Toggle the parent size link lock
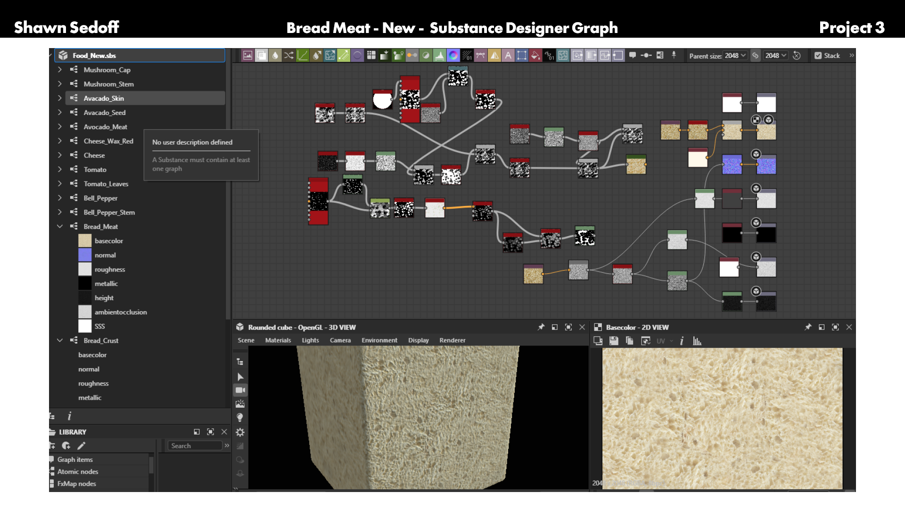905x509 pixels. point(755,56)
